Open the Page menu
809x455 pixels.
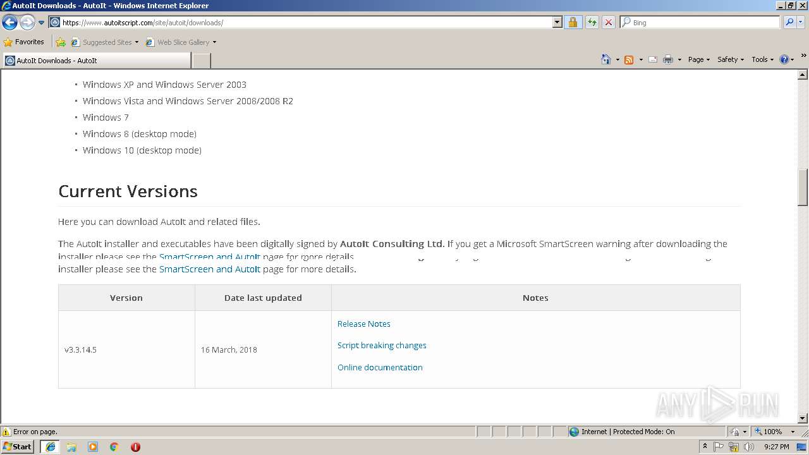tap(699, 59)
